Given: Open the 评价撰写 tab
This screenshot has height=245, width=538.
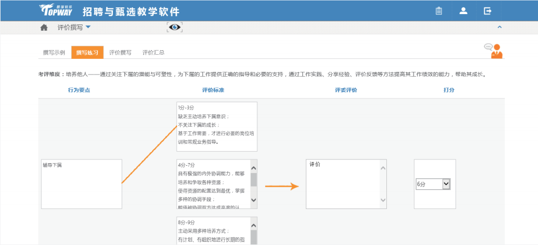Looking at the screenshot, I should 120,53.
